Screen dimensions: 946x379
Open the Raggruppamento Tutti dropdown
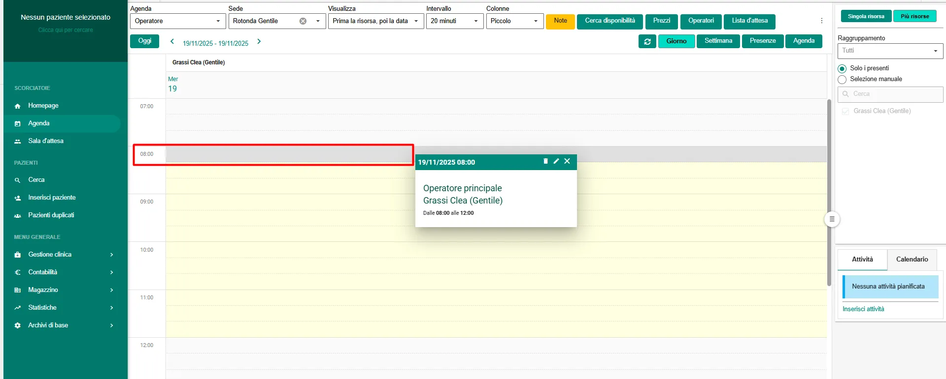tap(890, 51)
